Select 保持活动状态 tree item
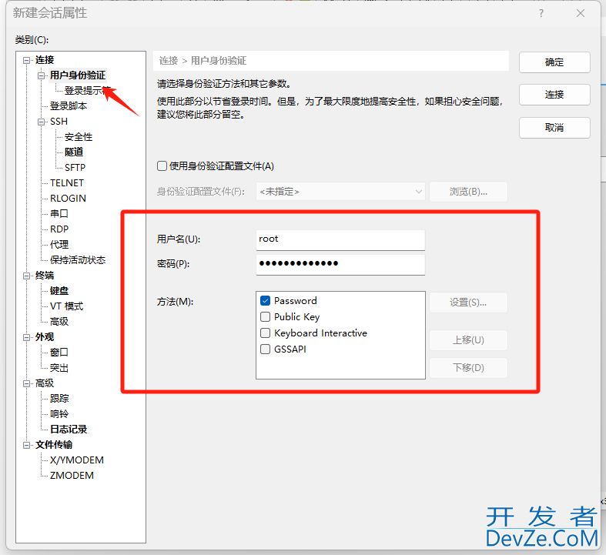 tap(78, 260)
